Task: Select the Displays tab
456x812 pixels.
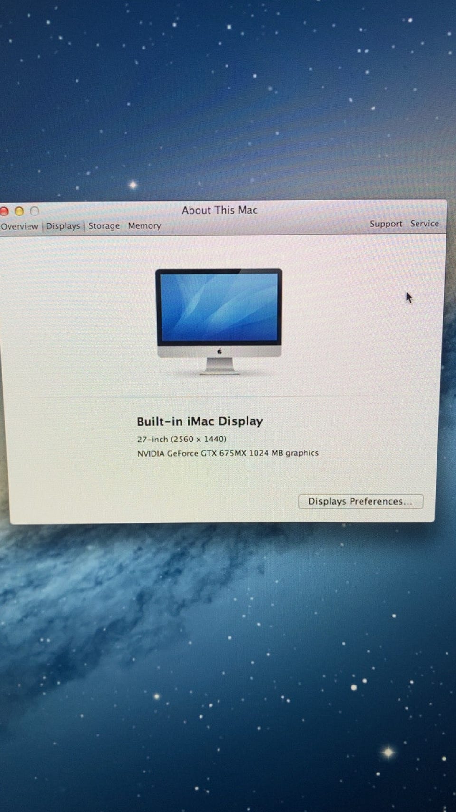Action: [x=63, y=226]
